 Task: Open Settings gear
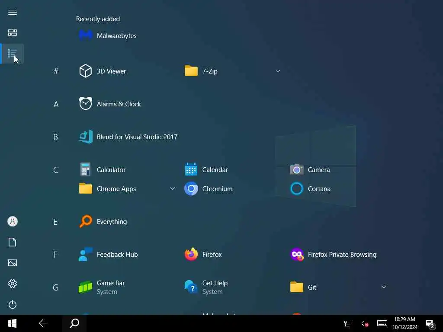[13, 284]
